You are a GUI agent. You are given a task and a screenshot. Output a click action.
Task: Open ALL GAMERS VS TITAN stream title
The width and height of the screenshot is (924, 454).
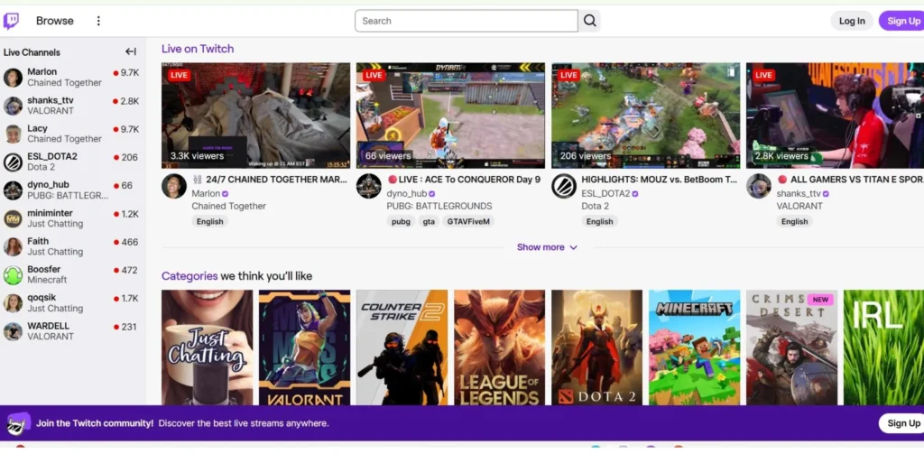[850, 180]
